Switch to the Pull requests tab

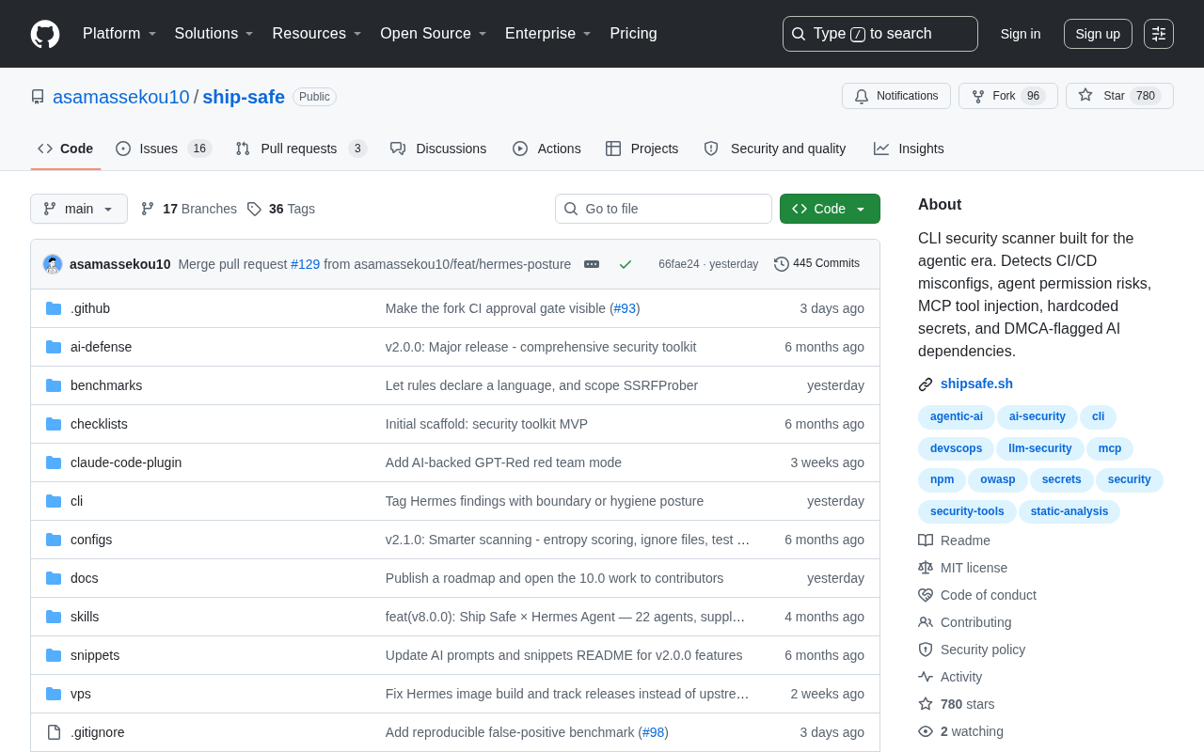(x=301, y=149)
